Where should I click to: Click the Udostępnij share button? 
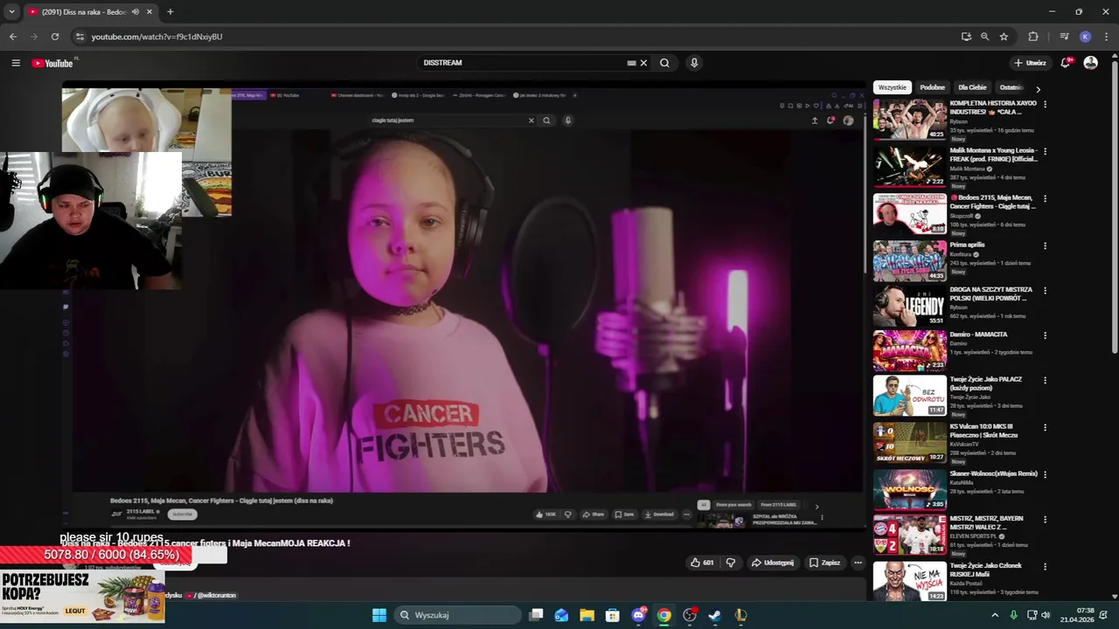point(773,563)
